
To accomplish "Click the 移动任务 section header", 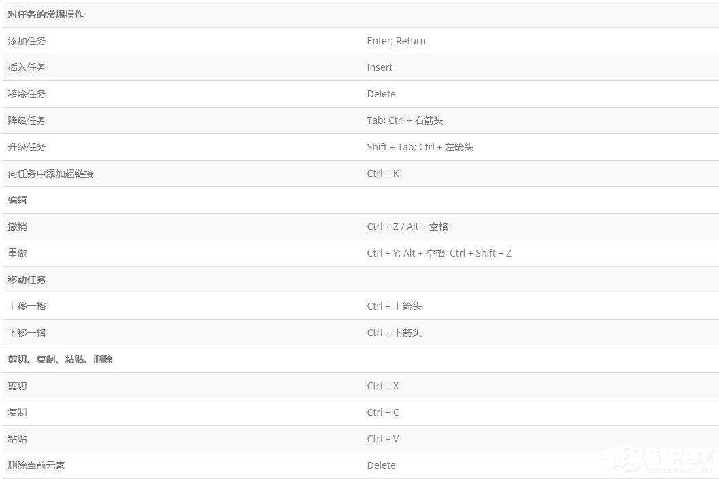I will [27, 280].
